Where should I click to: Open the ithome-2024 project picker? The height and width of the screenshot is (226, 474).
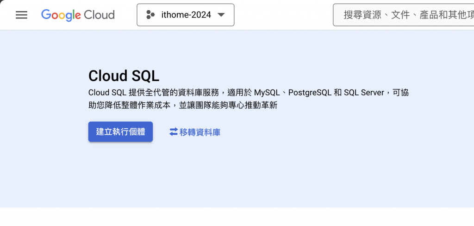tap(185, 15)
